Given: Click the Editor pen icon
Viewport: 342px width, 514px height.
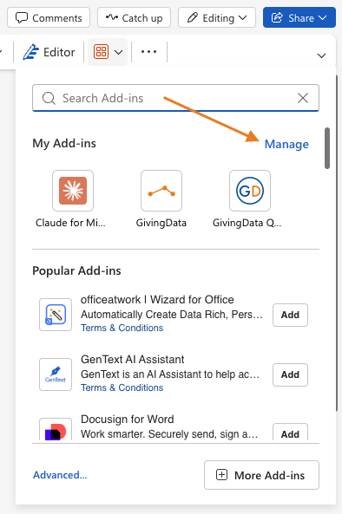Looking at the screenshot, I should click(30, 52).
